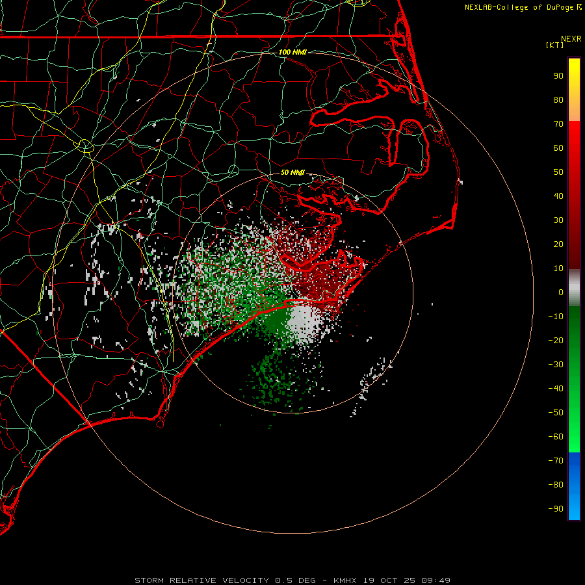Click the yellow segment of the velocity color bar
Viewport: 585px width, 585px height.
(x=574, y=90)
